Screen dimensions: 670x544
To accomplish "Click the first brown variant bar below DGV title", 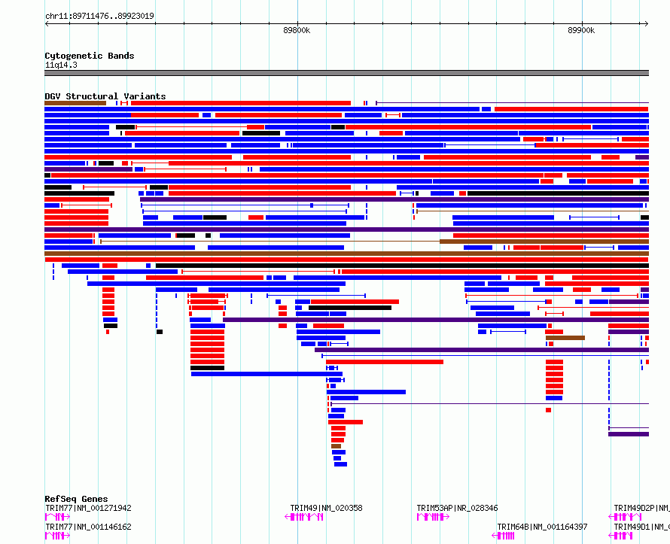I will coord(75,103).
